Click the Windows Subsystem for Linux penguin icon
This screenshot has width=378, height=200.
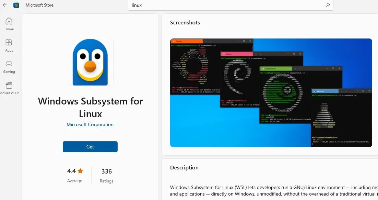click(x=90, y=62)
